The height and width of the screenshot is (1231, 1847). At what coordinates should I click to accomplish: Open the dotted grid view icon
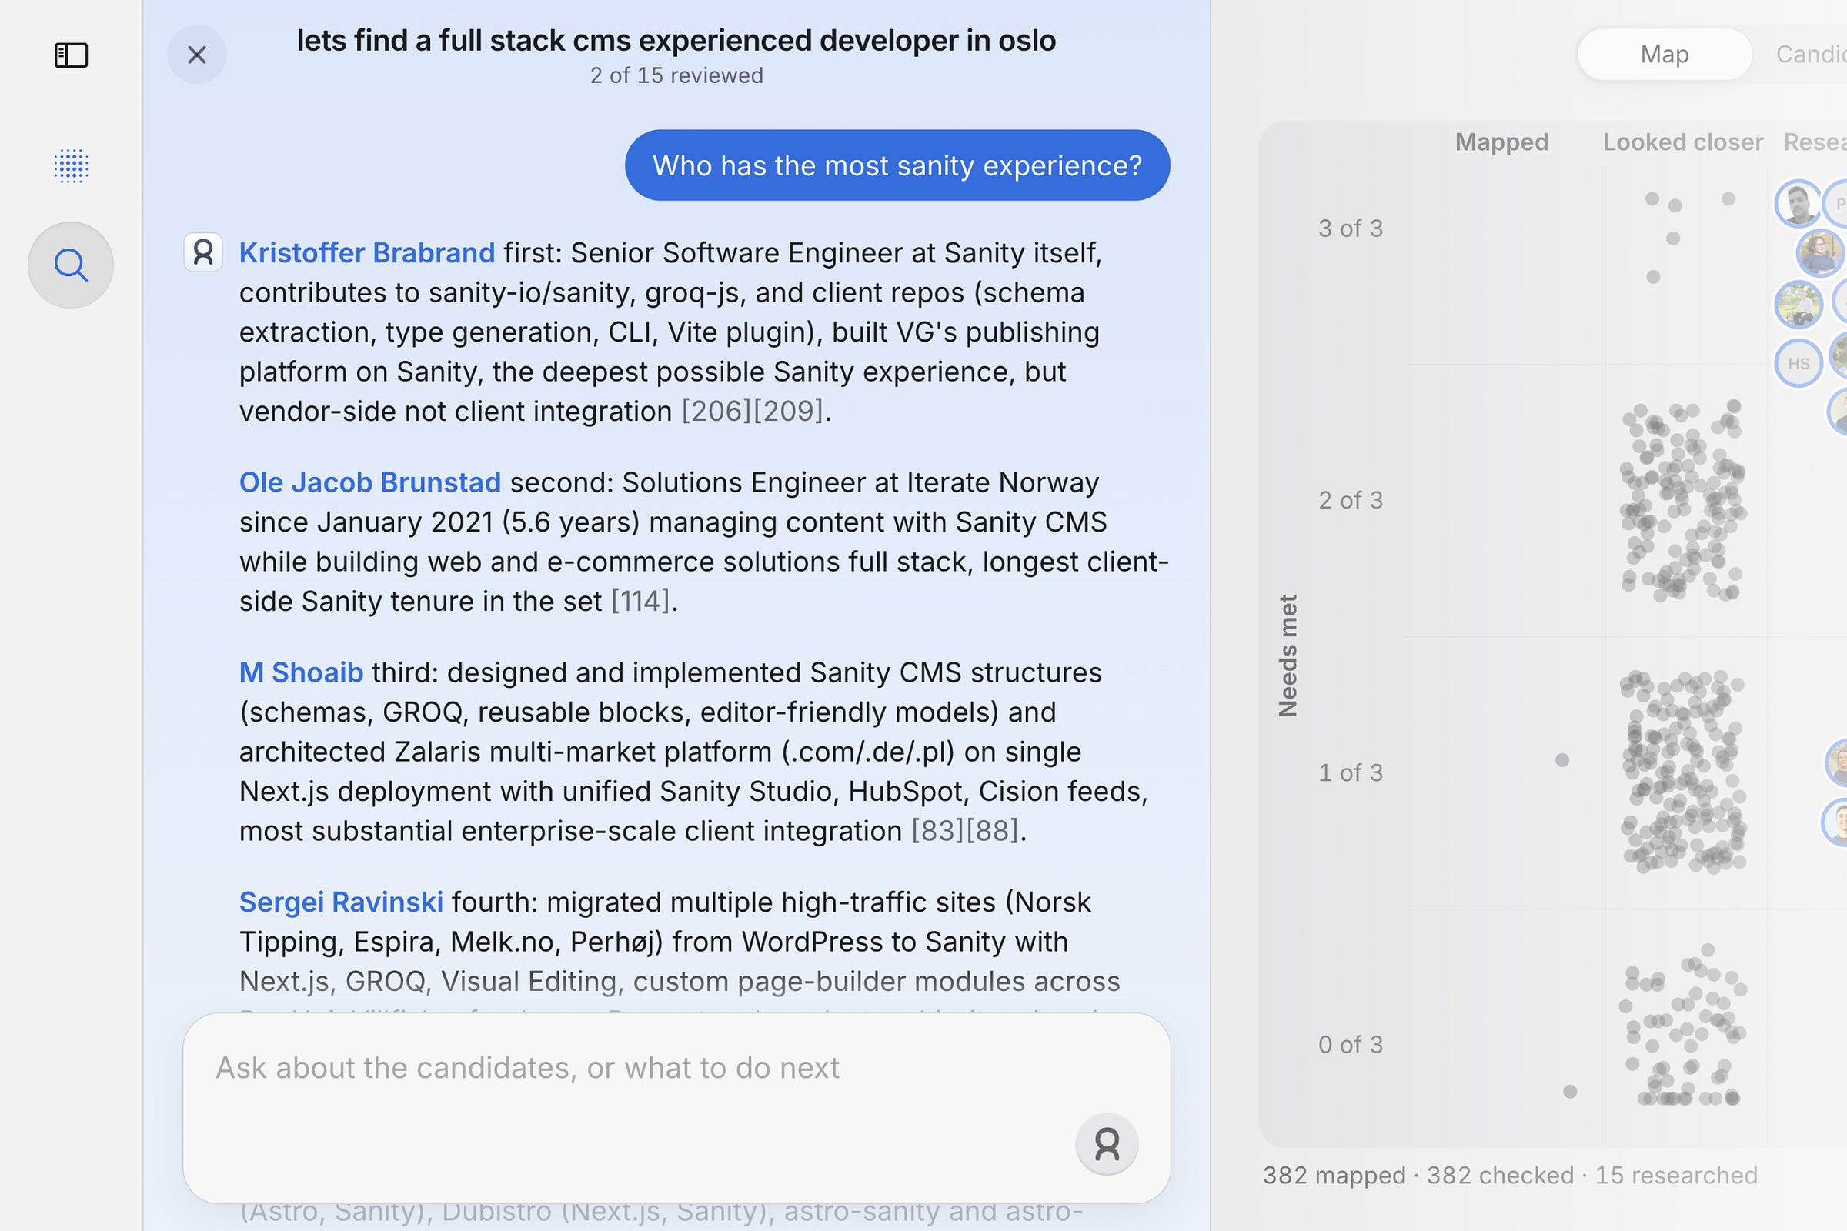click(x=71, y=165)
